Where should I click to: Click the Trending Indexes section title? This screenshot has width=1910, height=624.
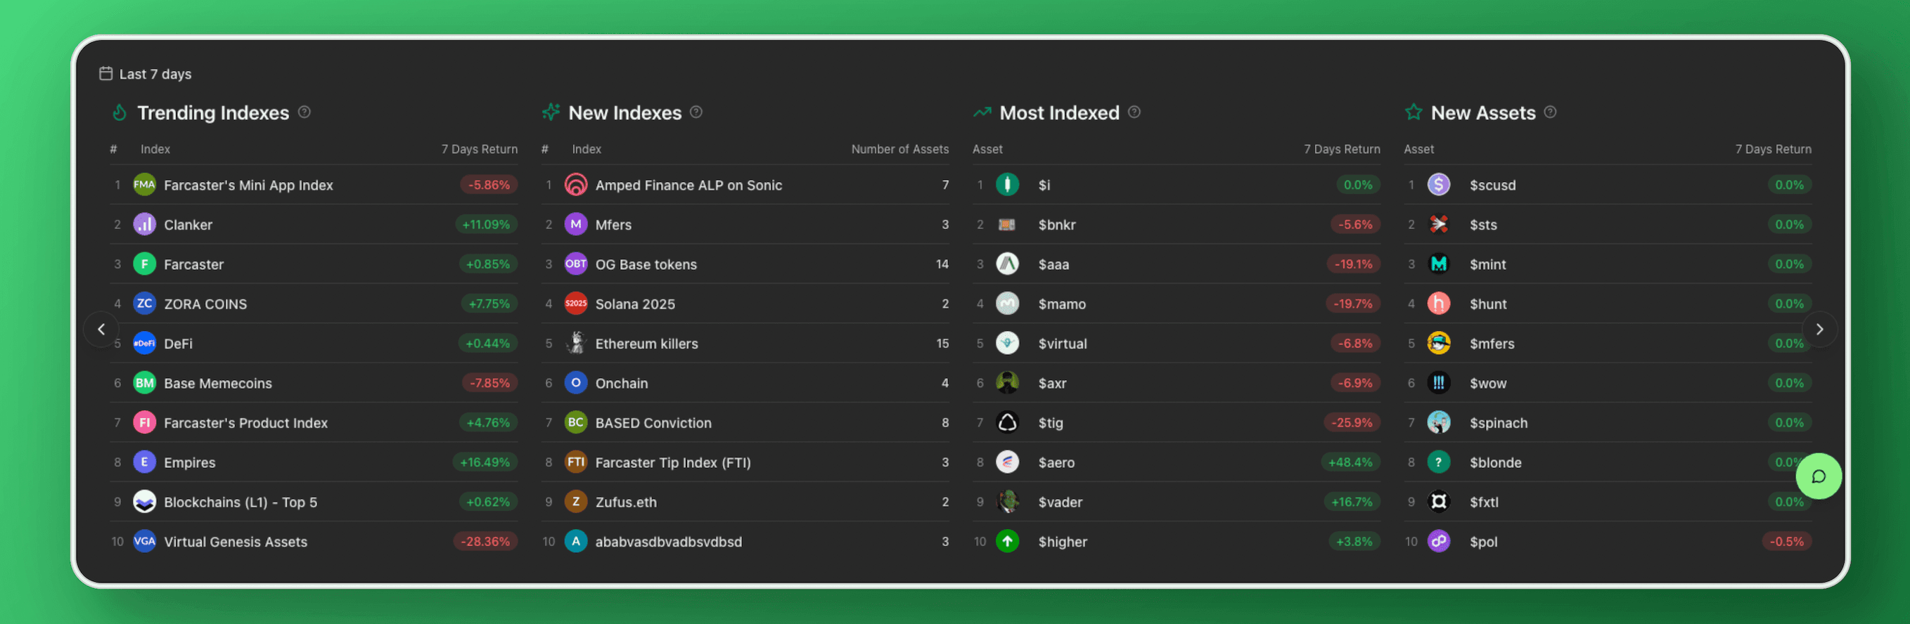(213, 112)
